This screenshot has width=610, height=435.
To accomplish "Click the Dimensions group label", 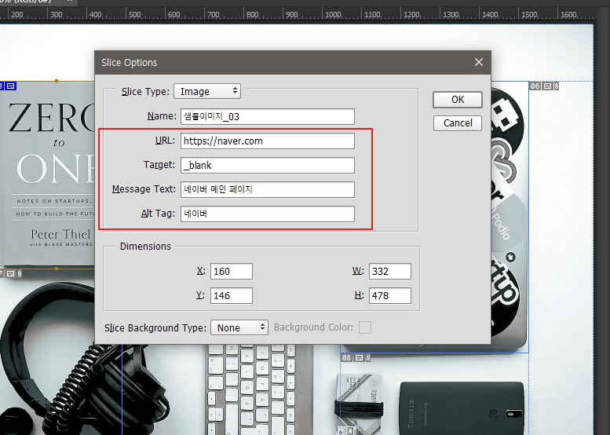I will (145, 247).
